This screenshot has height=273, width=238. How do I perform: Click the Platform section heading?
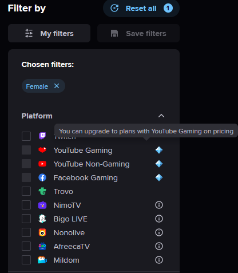[x=37, y=116]
